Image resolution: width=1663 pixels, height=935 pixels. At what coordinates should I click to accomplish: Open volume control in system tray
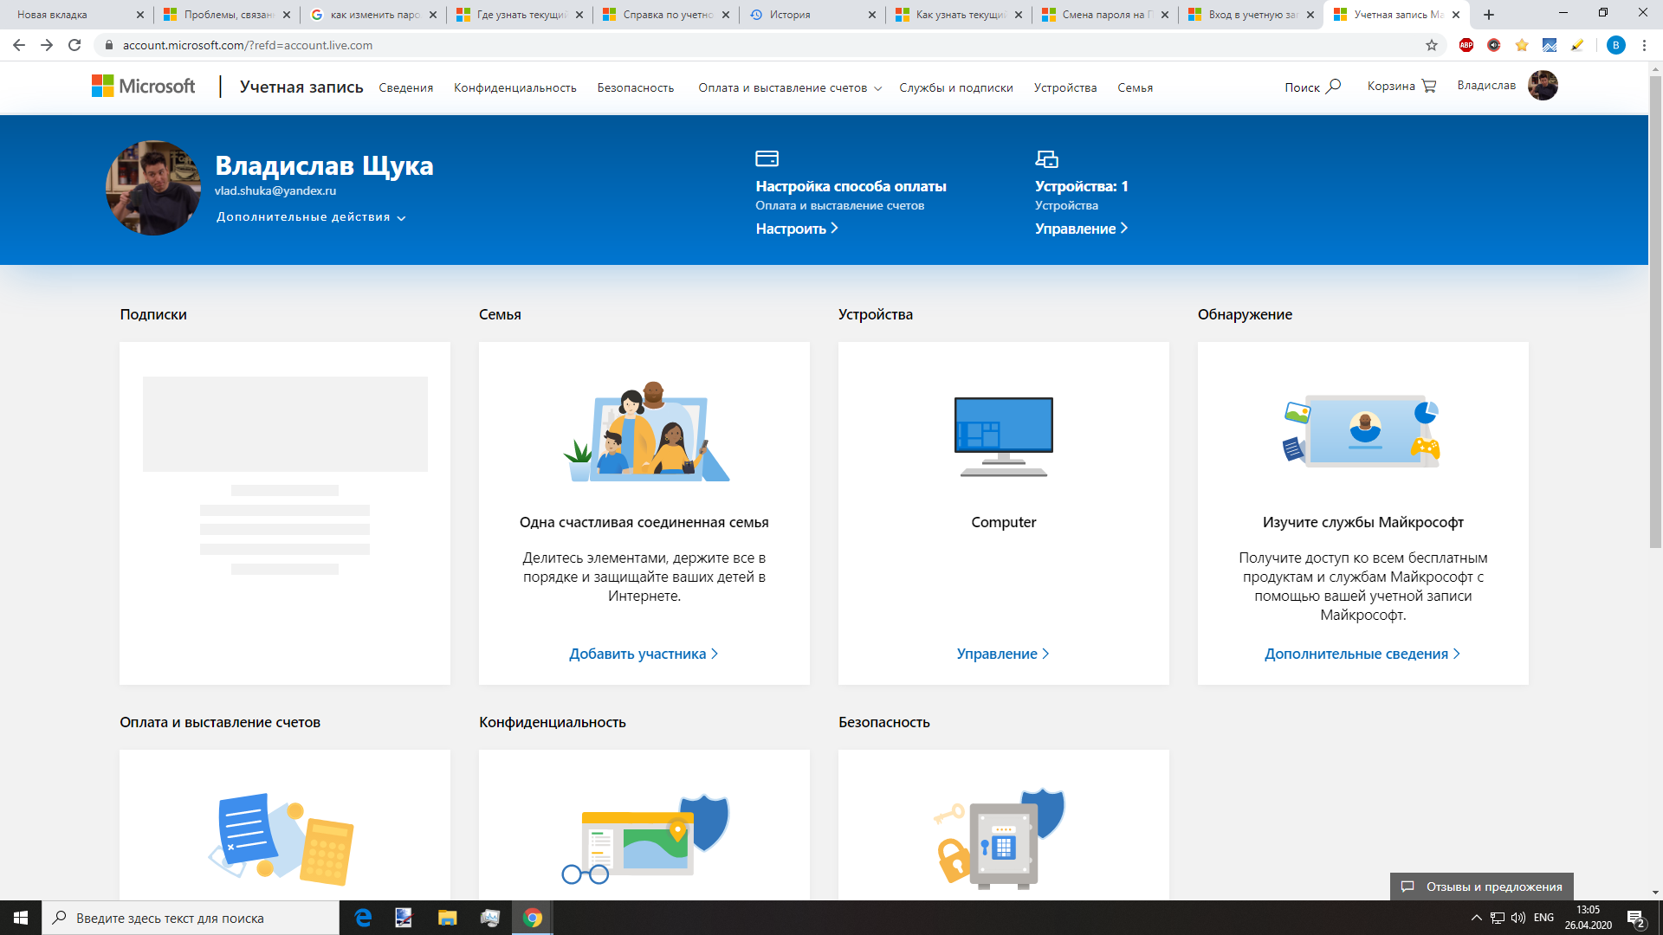[1518, 918]
